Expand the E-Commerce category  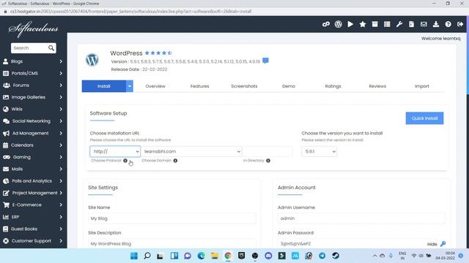[x=33, y=205]
